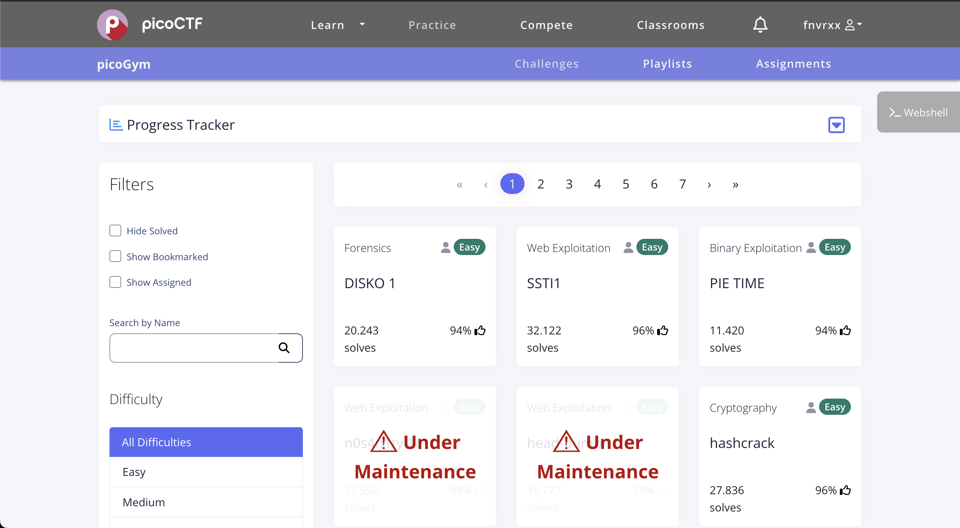The height and width of the screenshot is (528, 960).
Task: Go to page 3 of challenges
Action: click(569, 184)
